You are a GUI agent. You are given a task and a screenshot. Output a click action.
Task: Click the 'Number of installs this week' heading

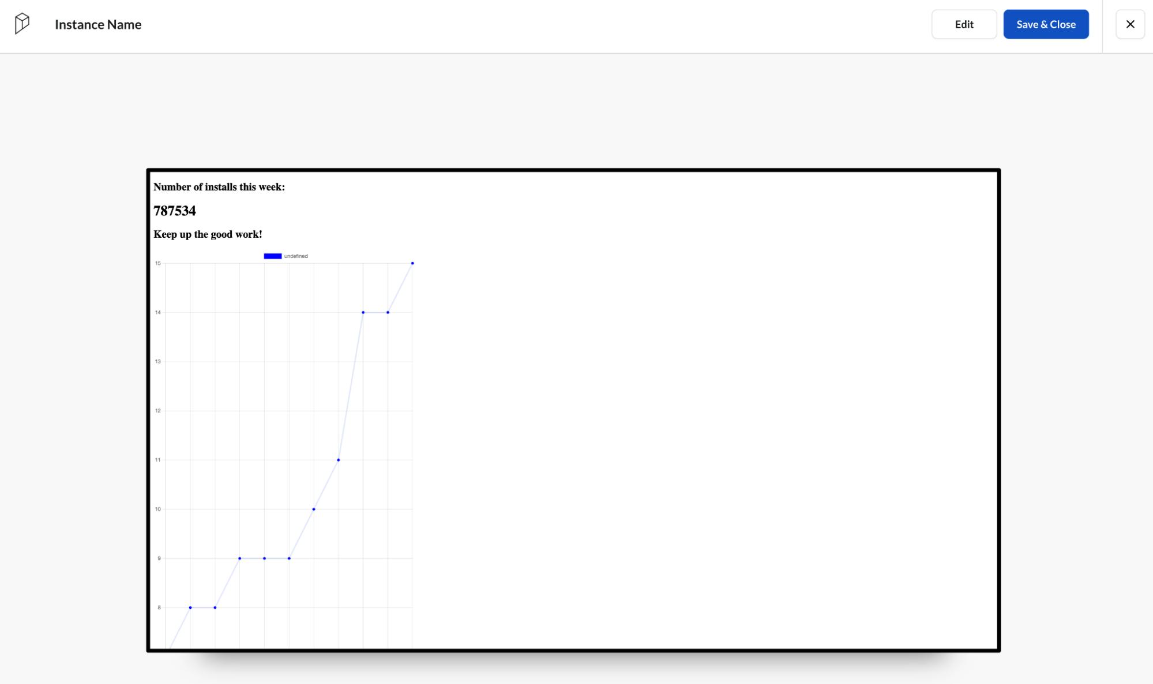pyautogui.click(x=219, y=187)
